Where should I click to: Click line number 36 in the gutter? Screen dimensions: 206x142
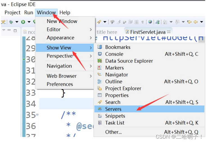tap(31, 126)
